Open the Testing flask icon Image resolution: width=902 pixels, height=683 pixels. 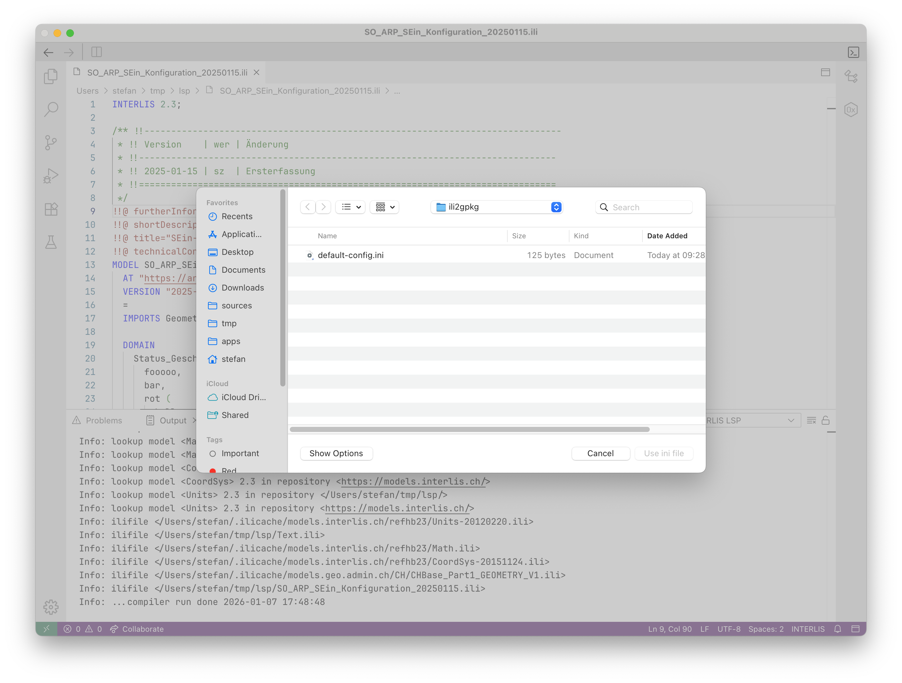coord(51,242)
